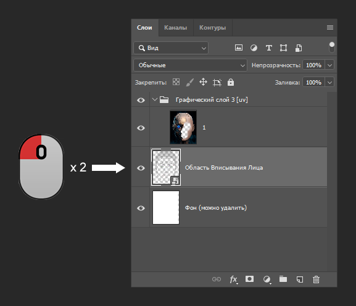
Task: Lock image pixels brush icon
Action: 190,82
